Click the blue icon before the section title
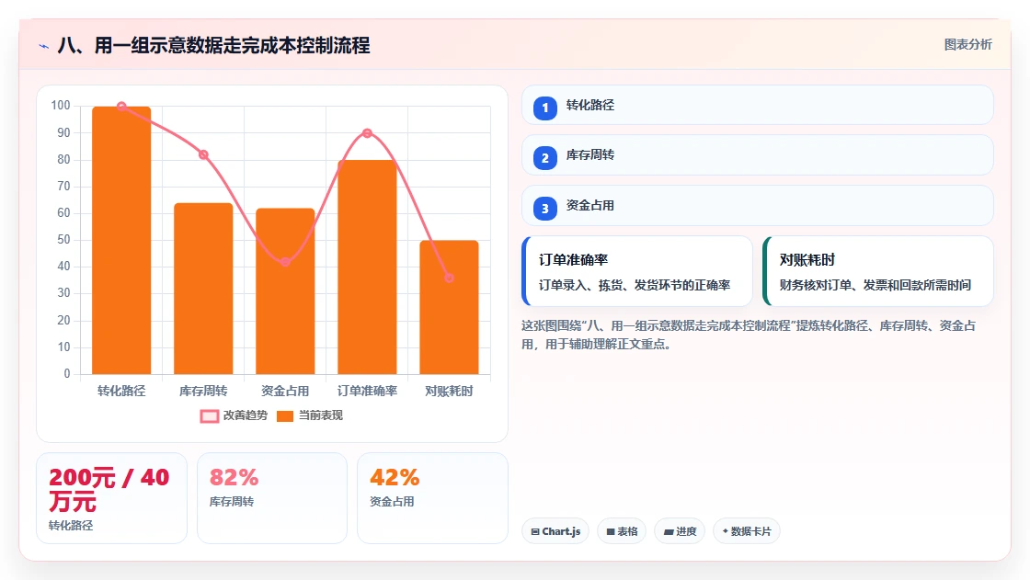Image resolution: width=1030 pixels, height=580 pixels. click(44, 46)
